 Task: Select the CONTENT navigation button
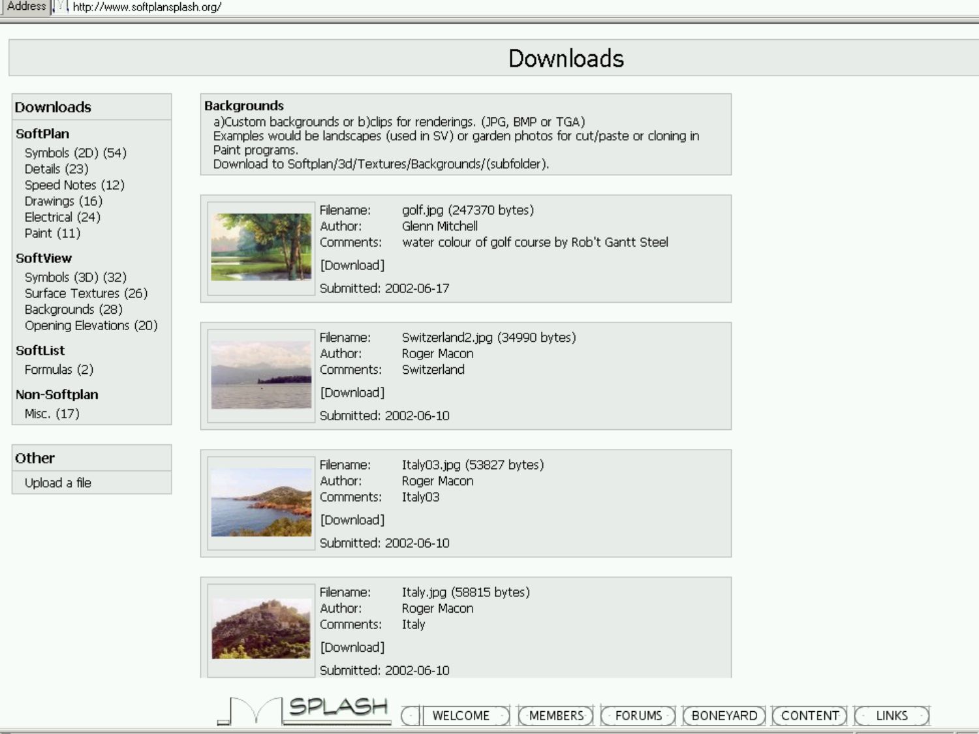click(809, 716)
